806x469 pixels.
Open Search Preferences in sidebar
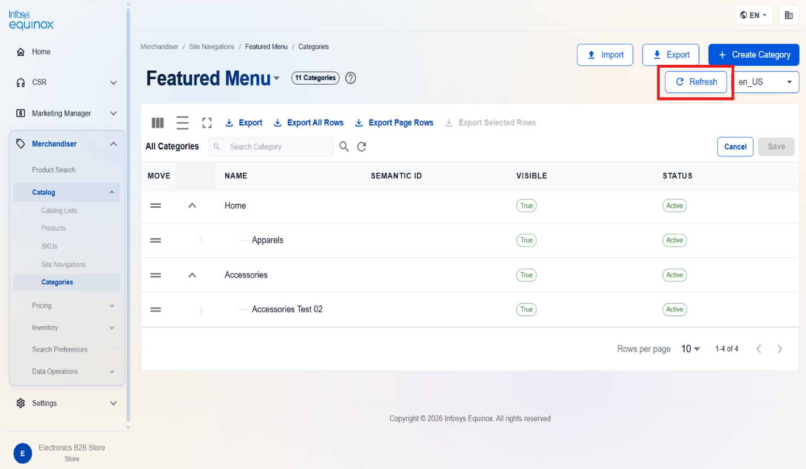(60, 349)
